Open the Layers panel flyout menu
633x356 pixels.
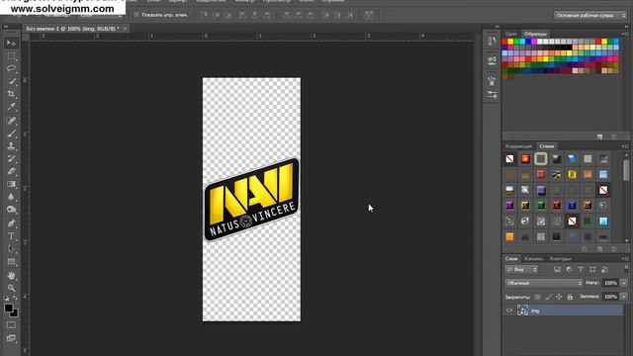coord(625,258)
